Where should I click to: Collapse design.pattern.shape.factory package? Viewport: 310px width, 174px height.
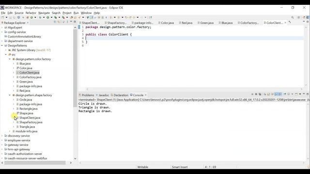pos(10,95)
